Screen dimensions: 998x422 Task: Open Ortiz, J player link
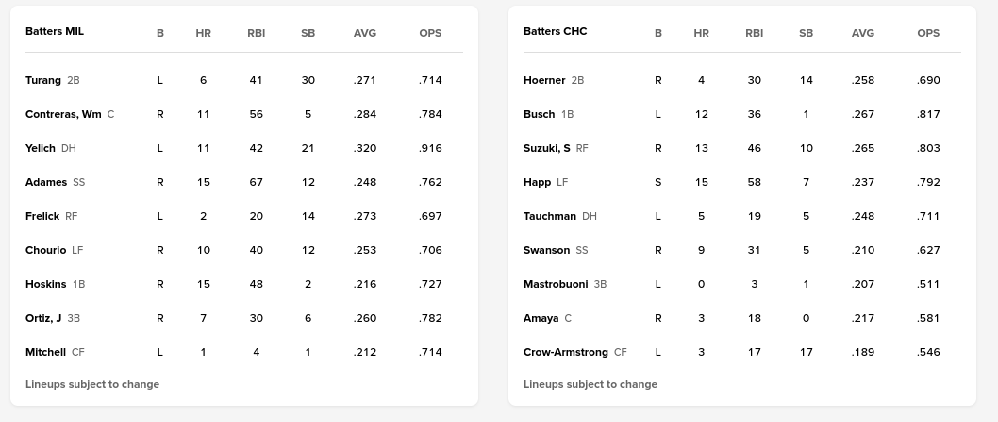point(43,318)
